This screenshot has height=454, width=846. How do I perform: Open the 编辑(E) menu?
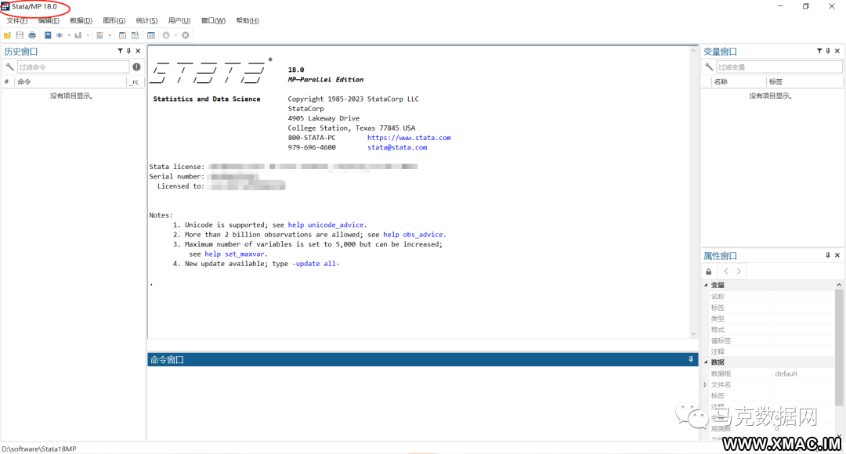49,20
